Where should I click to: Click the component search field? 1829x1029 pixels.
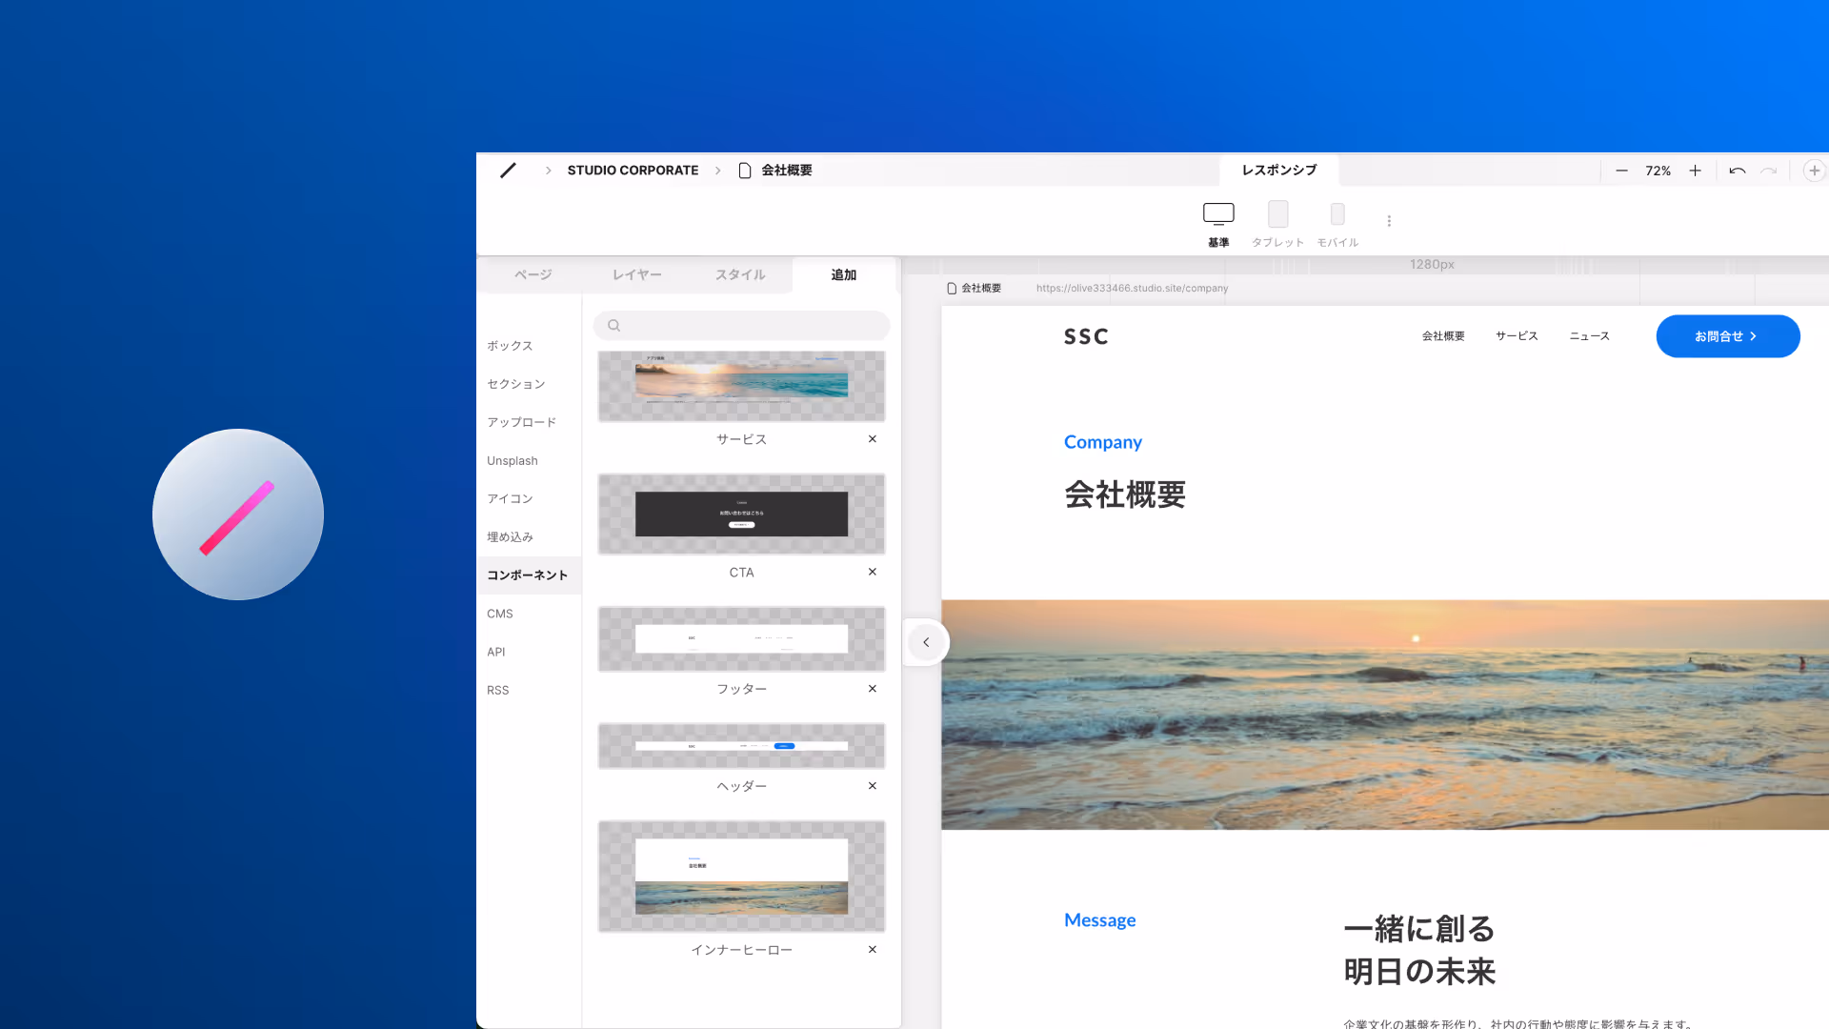(x=741, y=326)
